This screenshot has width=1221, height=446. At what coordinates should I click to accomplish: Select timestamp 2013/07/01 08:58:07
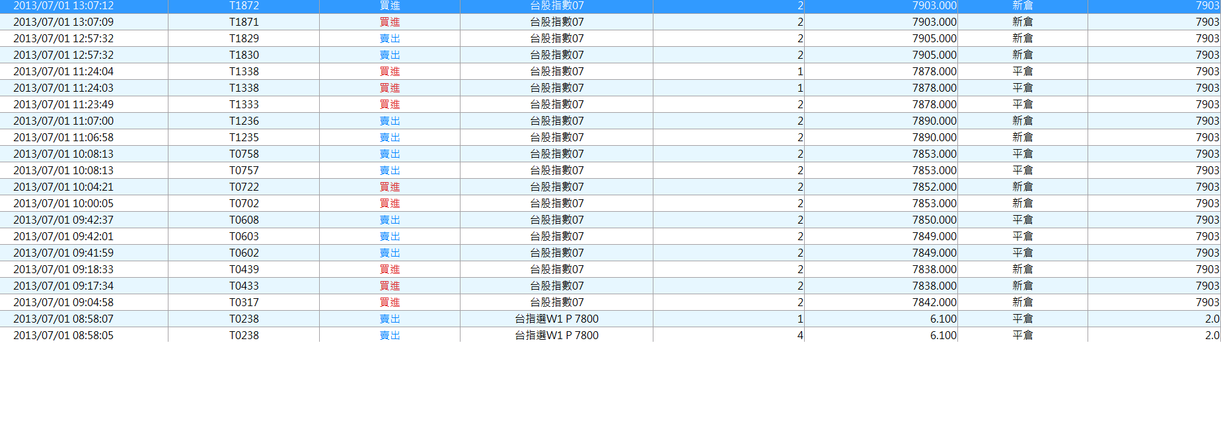point(63,319)
